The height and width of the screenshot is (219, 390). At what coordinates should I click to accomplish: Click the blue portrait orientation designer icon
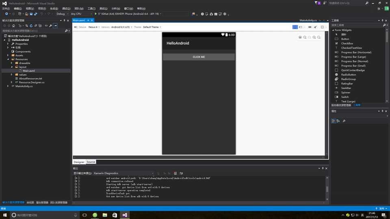coord(295,27)
